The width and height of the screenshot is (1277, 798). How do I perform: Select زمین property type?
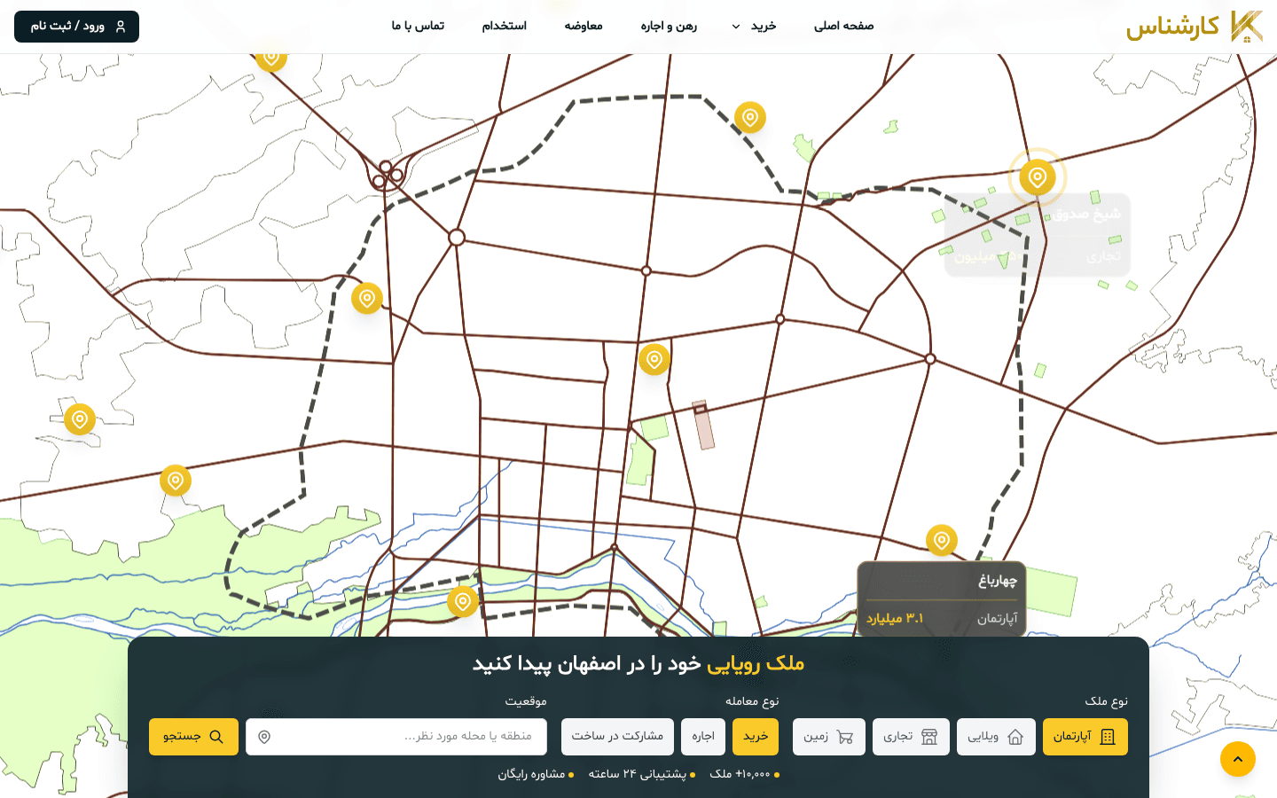click(828, 737)
